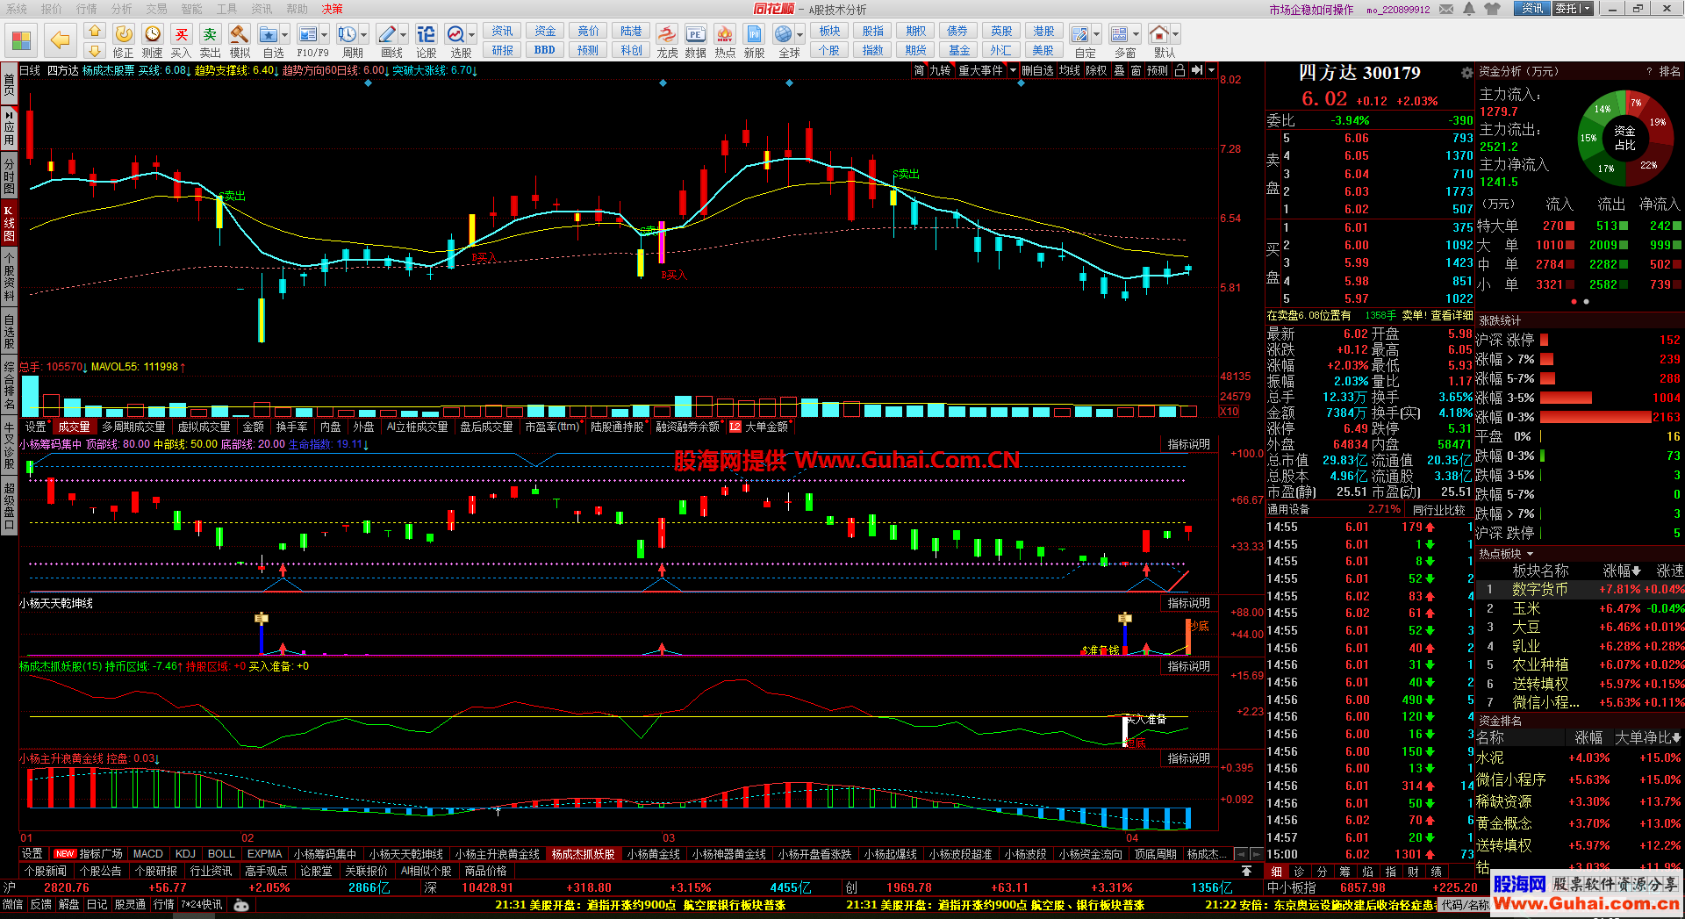The height and width of the screenshot is (919, 1685).
Task: Toggle the chart lock icon
Action: pyautogui.click(x=1179, y=70)
